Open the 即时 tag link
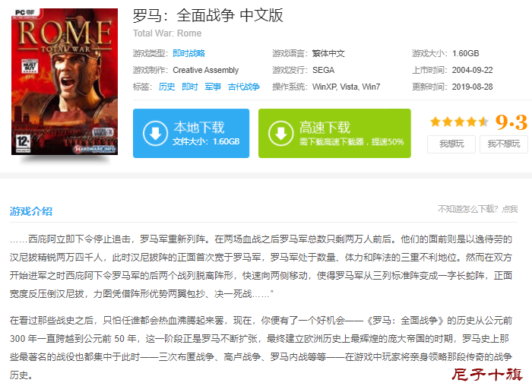The height and width of the screenshot is (386, 532). [190, 87]
